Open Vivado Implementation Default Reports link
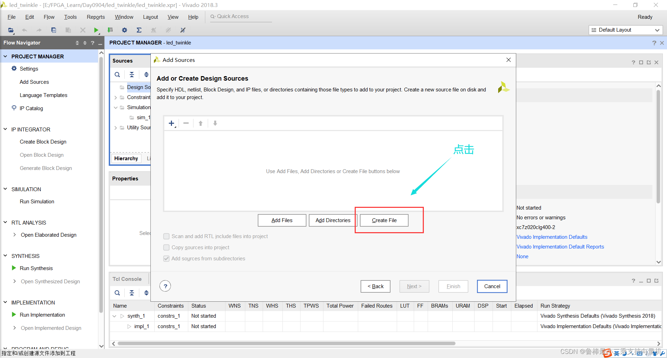The width and height of the screenshot is (667, 358). [x=560, y=247]
